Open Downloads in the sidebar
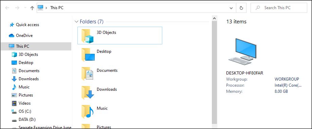This screenshot has height=129, width=312. pyautogui.click(x=29, y=79)
